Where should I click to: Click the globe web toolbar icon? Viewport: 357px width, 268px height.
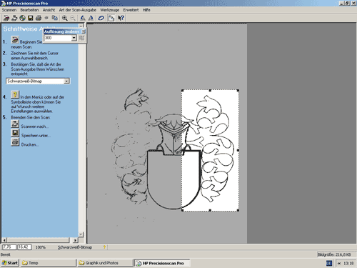(x=22, y=18)
